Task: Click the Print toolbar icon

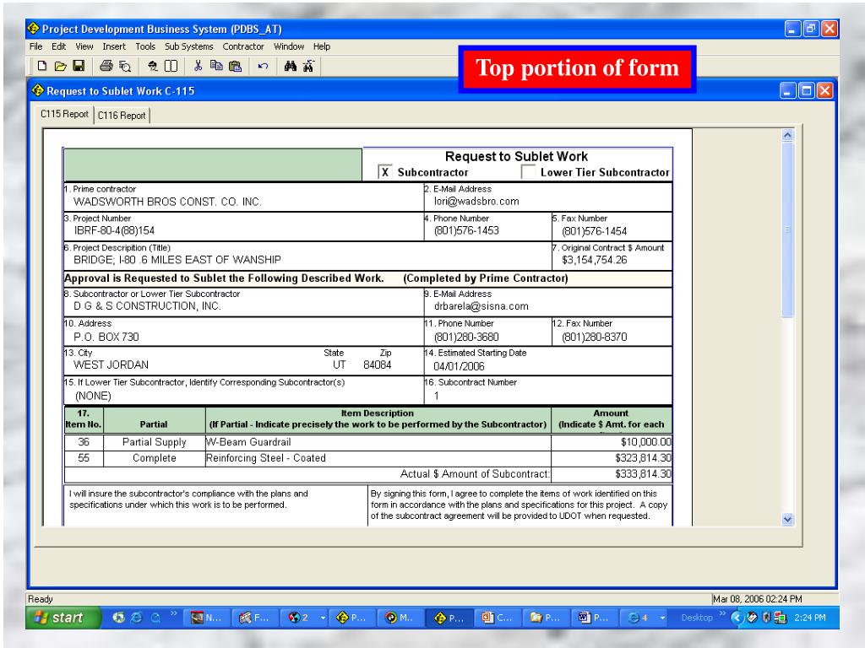Action: click(106, 66)
